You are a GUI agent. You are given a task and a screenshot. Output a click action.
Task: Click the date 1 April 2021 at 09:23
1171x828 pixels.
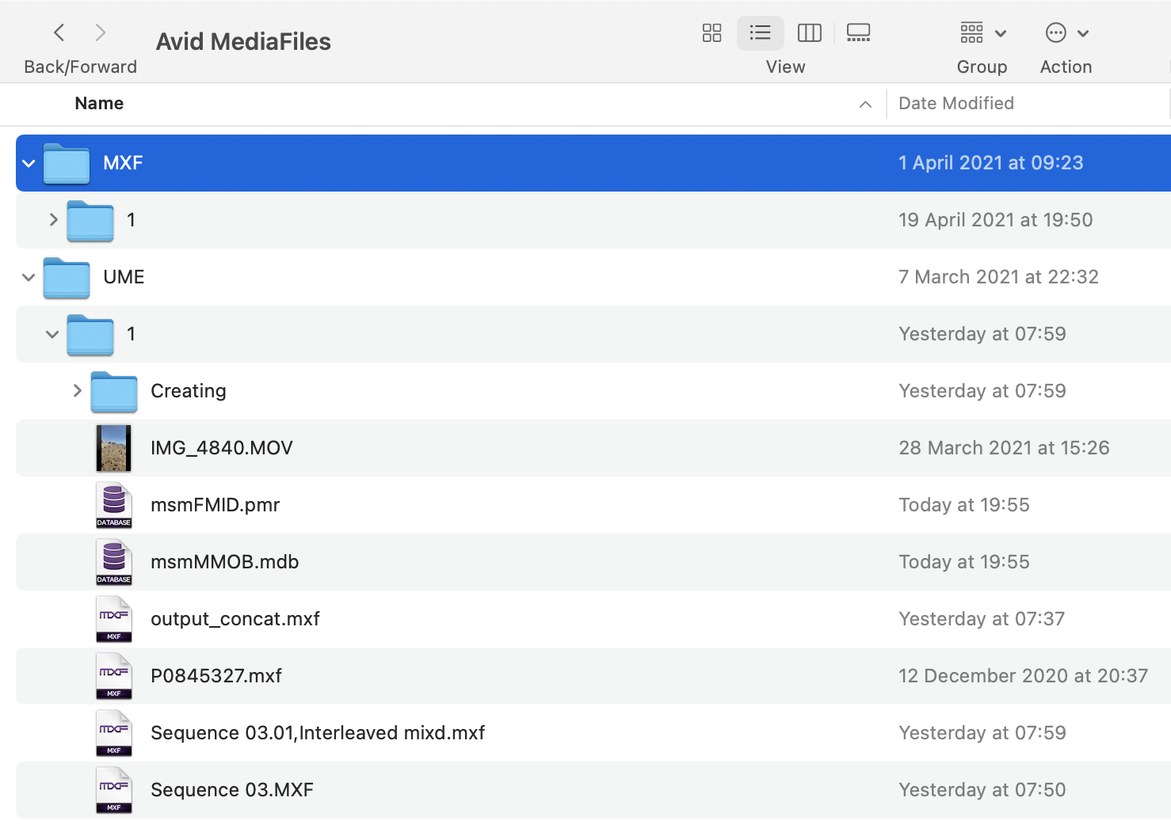pos(990,163)
